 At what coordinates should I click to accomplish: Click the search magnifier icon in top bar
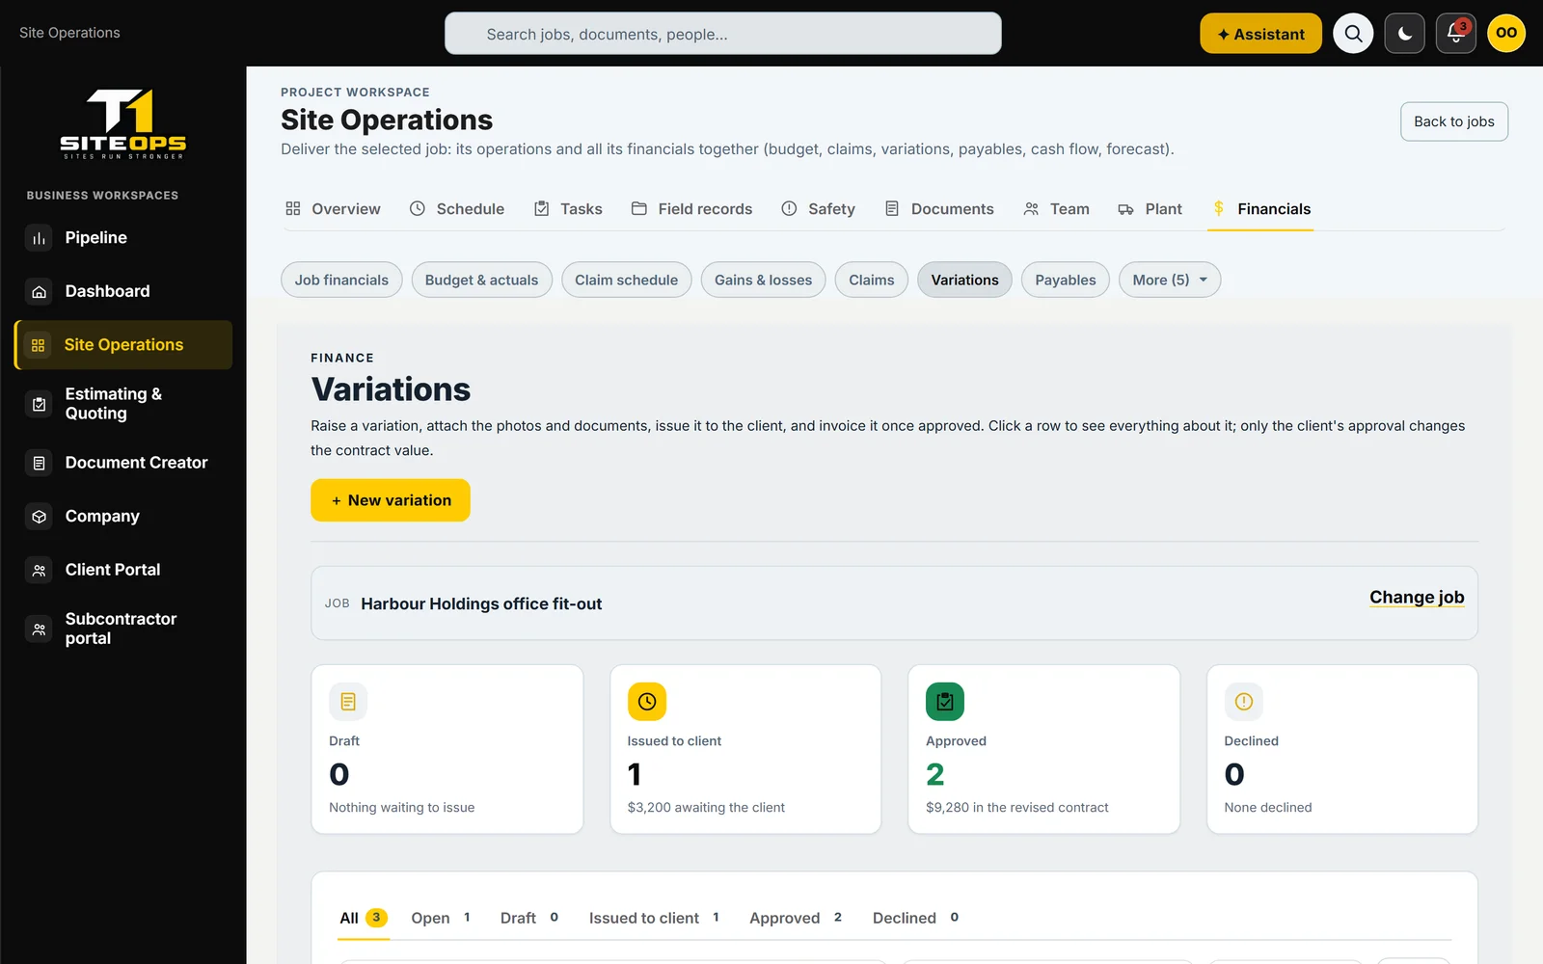tap(1353, 34)
